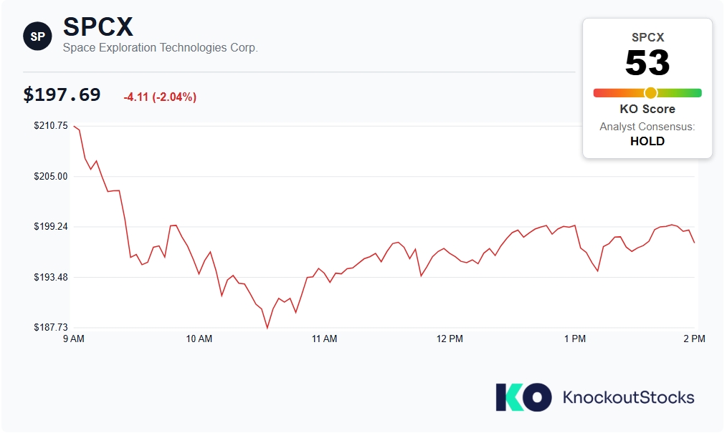
Task: Click the Analyst Consensus label
Action: point(647,127)
